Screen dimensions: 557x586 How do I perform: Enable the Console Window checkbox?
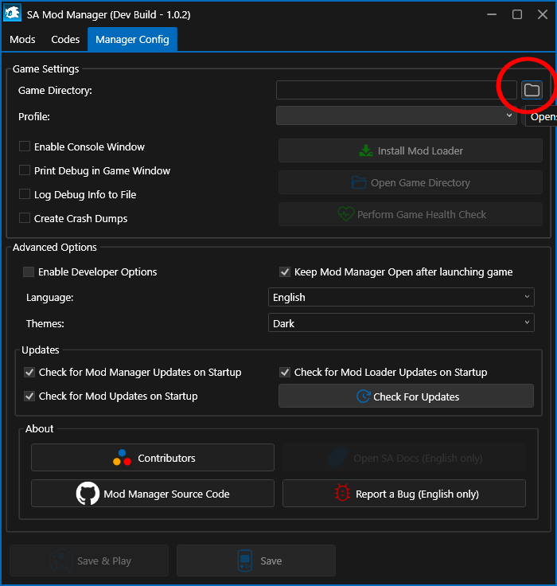pos(25,146)
